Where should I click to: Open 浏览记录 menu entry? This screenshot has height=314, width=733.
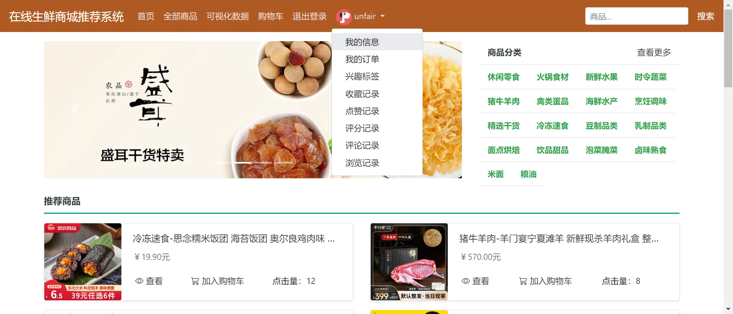[x=377, y=163]
